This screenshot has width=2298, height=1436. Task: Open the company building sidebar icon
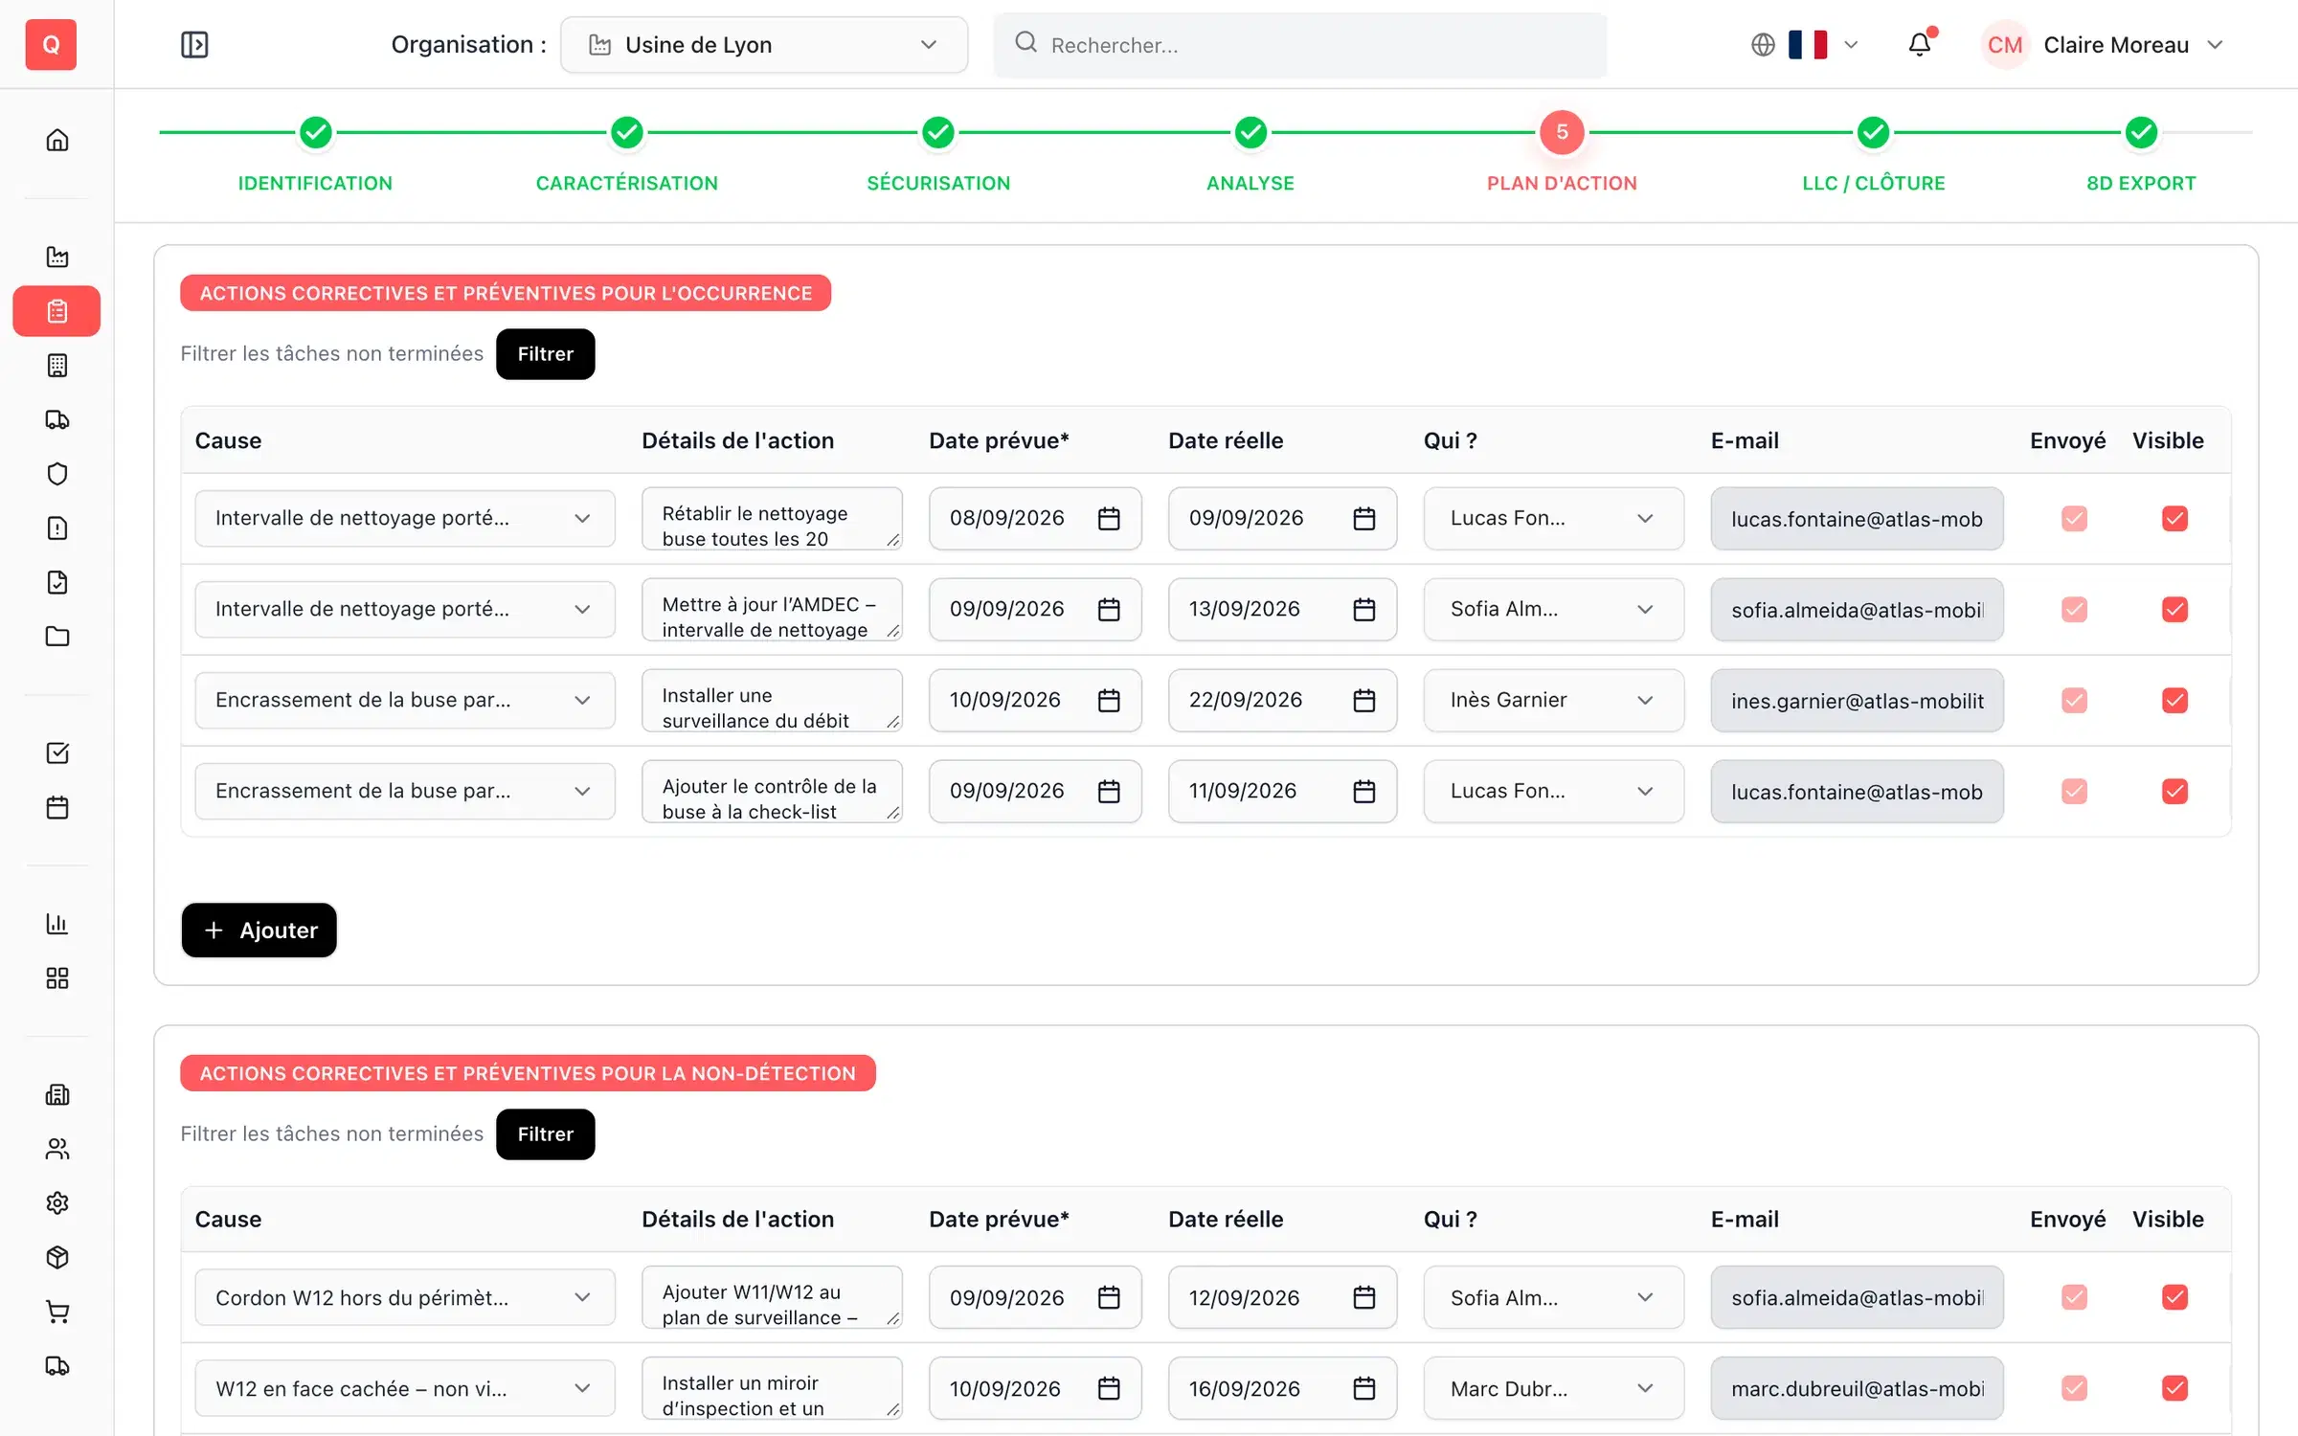57,1095
